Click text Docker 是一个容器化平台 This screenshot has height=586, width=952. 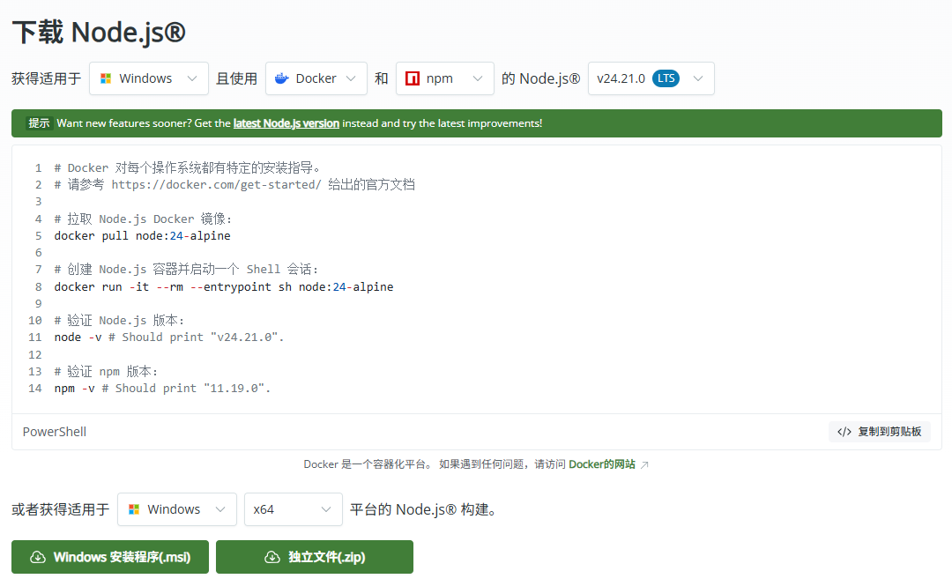[x=368, y=464]
